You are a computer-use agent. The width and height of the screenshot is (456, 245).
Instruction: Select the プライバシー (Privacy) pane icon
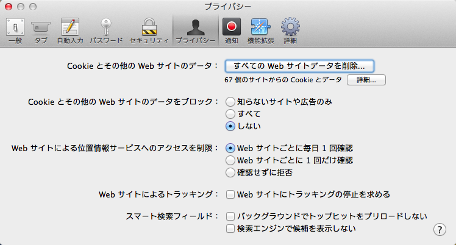196,31
